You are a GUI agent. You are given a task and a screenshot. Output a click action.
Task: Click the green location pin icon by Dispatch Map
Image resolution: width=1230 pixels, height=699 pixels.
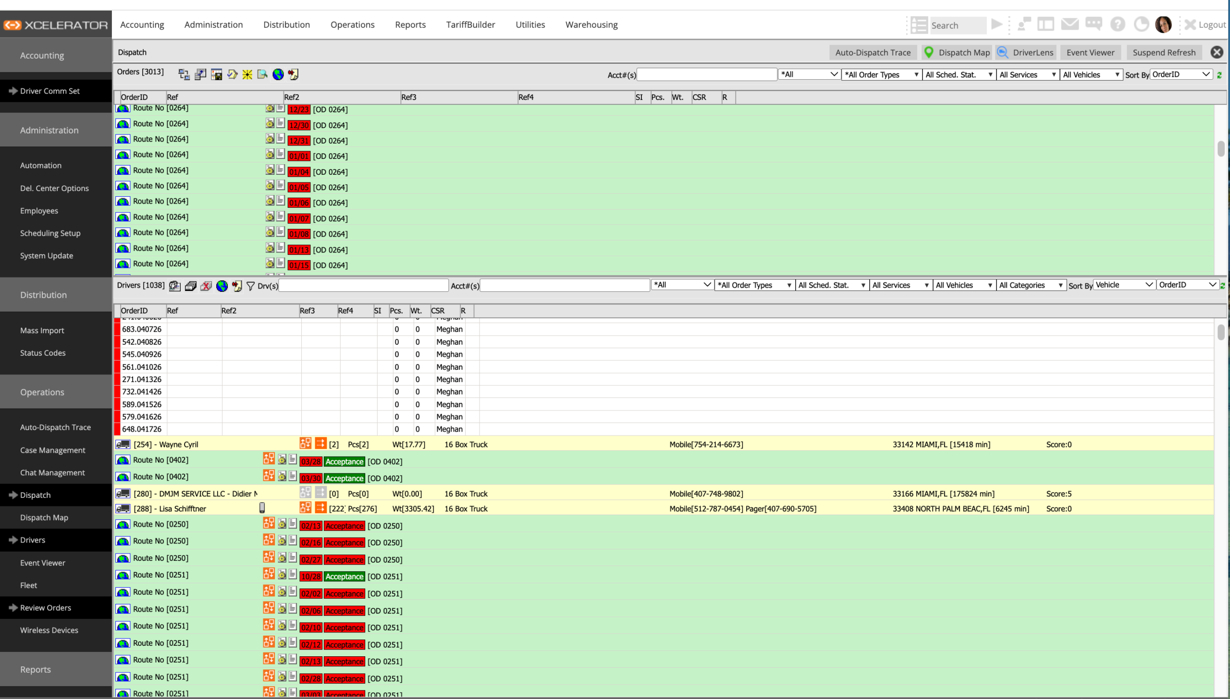pyautogui.click(x=928, y=52)
